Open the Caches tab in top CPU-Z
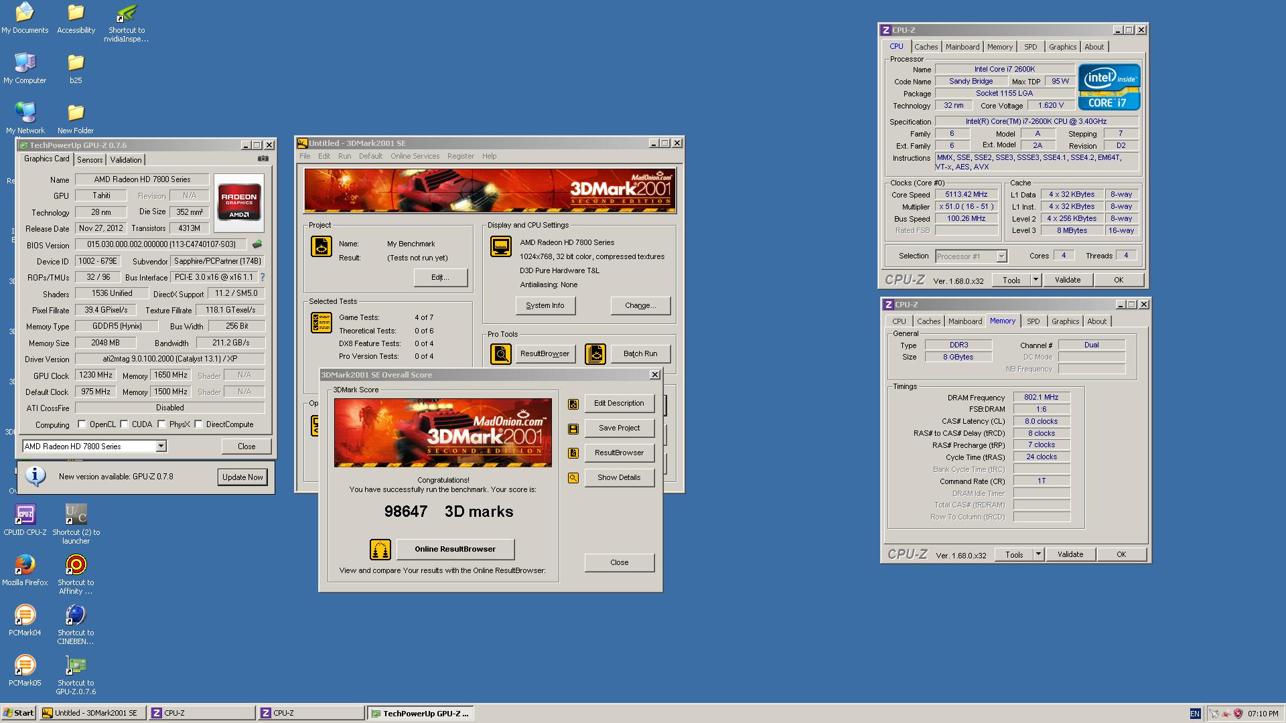Image resolution: width=1286 pixels, height=723 pixels. point(926,47)
